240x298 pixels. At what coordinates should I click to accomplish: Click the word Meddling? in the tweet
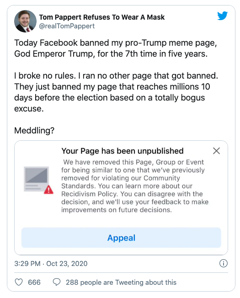pyautogui.click(x=34, y=130)
